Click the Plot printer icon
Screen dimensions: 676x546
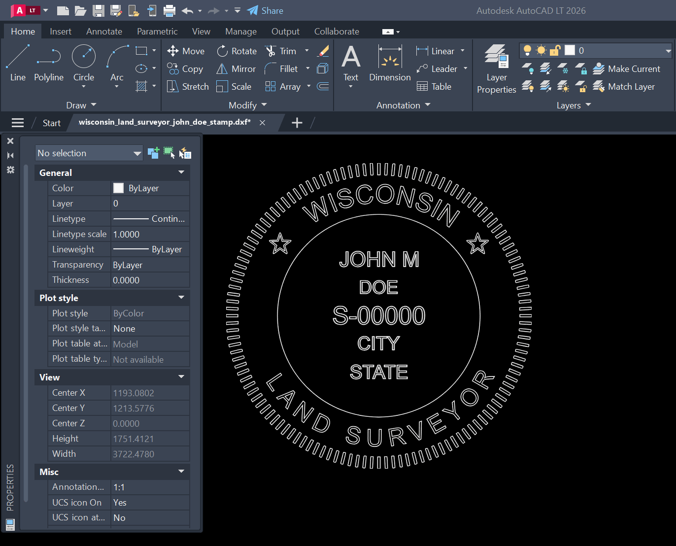click(169, 10)
